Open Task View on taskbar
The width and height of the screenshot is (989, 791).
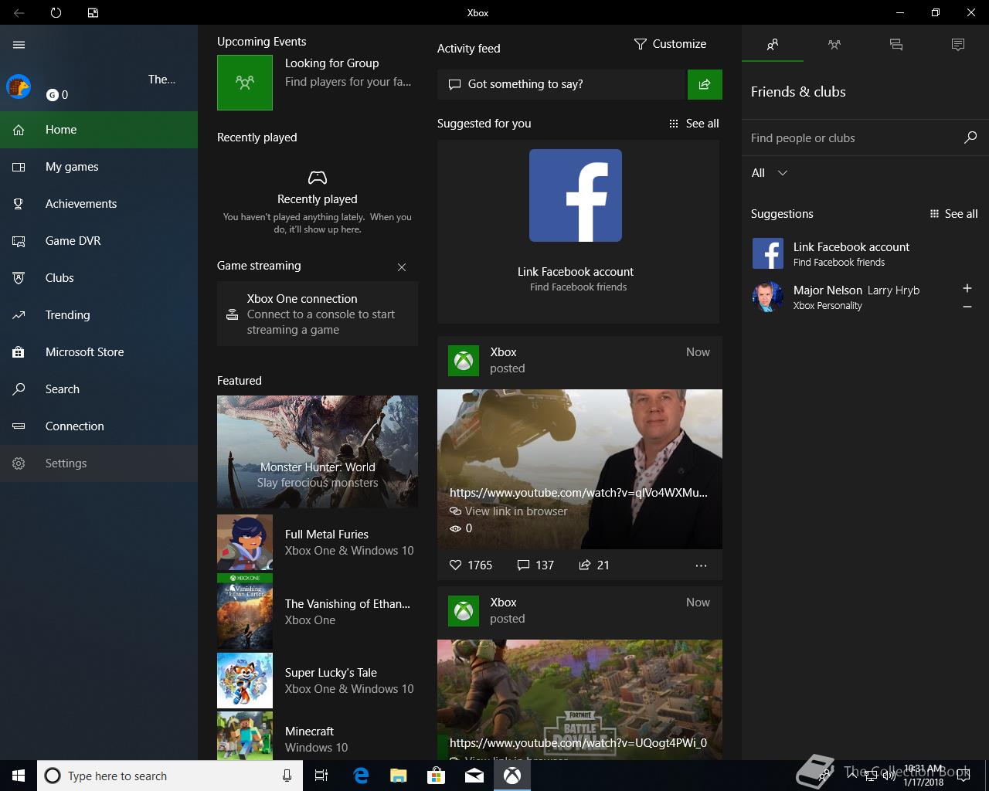click(321, 776)
